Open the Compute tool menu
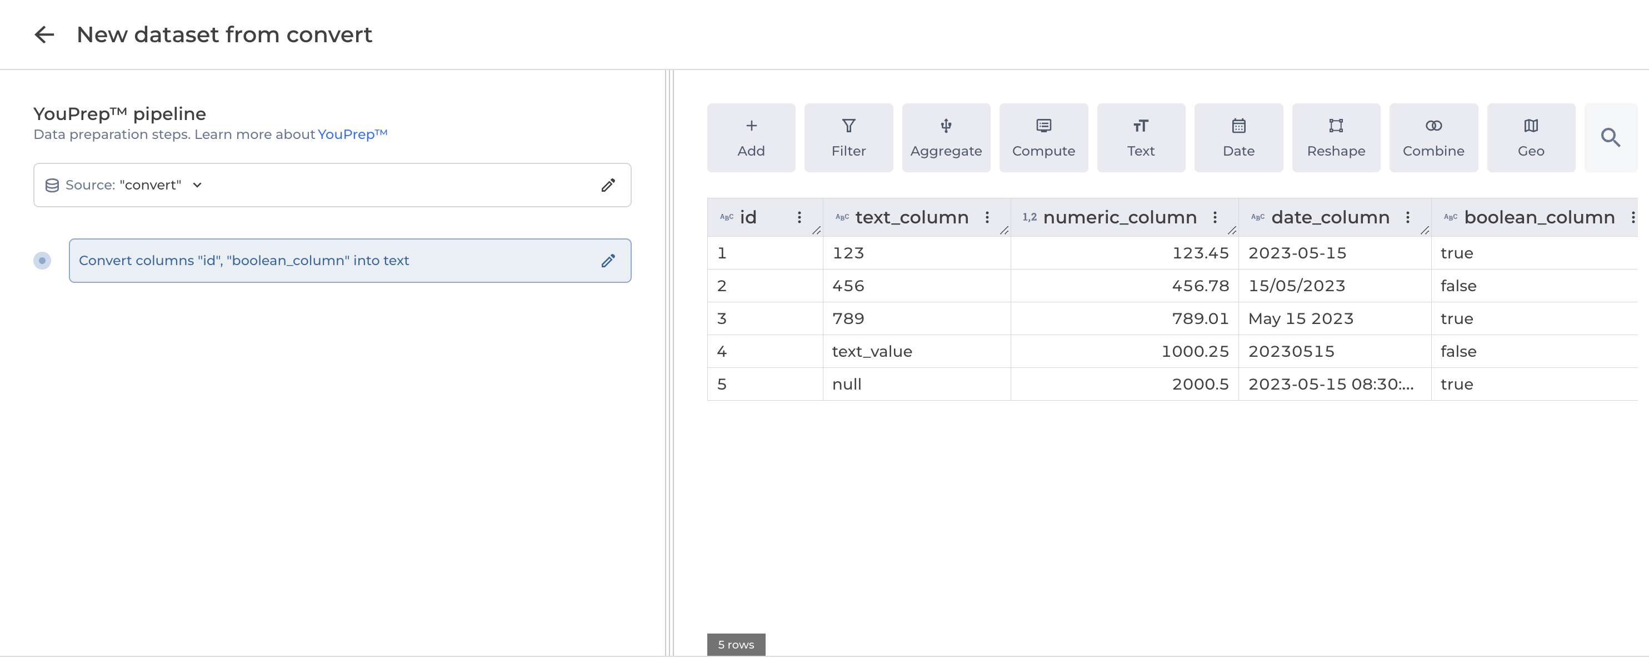Image resolution: width=1649 pixels, height=658 pixels. (x=1043, y=138)
